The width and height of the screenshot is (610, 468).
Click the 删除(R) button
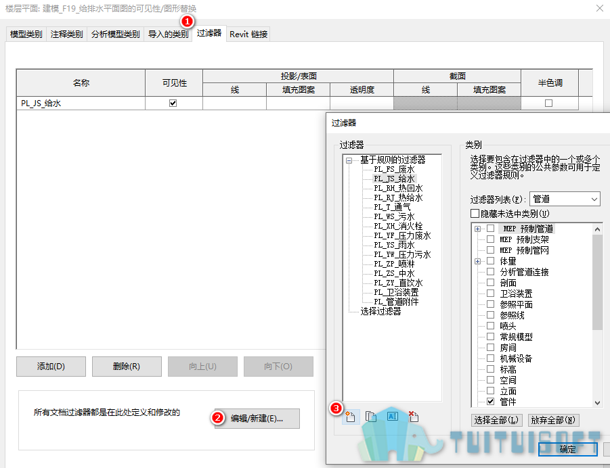click(127, 366)
